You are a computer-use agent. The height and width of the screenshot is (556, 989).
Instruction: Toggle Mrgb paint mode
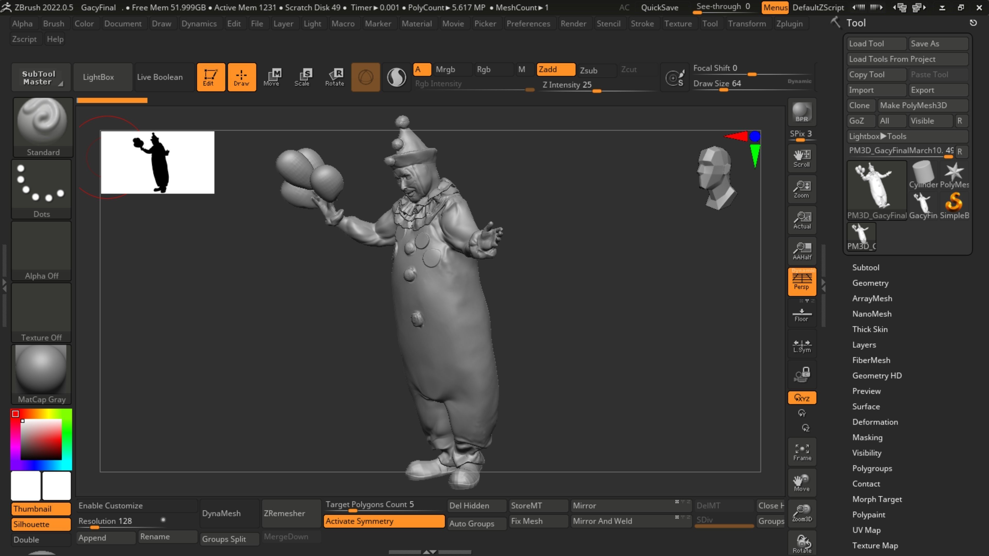452,69
